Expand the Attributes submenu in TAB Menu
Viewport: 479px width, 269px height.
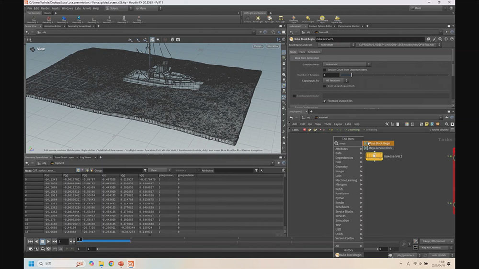pyautogui.click(x=348, y=149)
